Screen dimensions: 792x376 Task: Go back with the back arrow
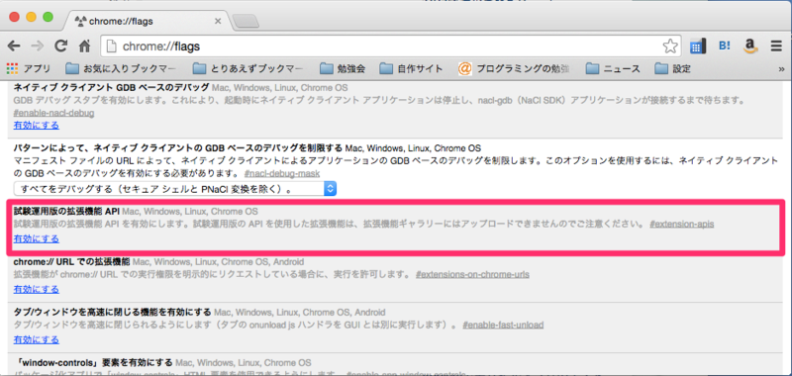[14, 47]
